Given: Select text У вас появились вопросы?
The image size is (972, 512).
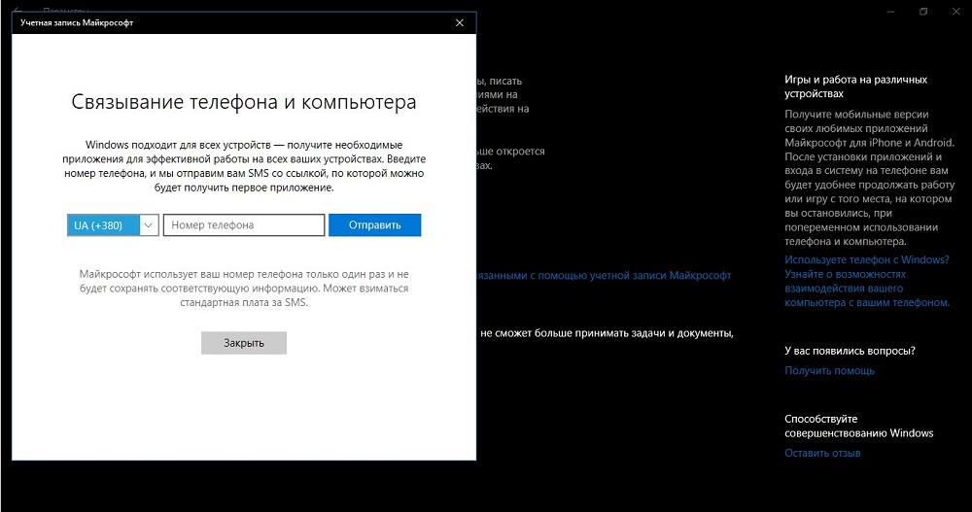Looking at the screenshot, I should coord(850,351).
